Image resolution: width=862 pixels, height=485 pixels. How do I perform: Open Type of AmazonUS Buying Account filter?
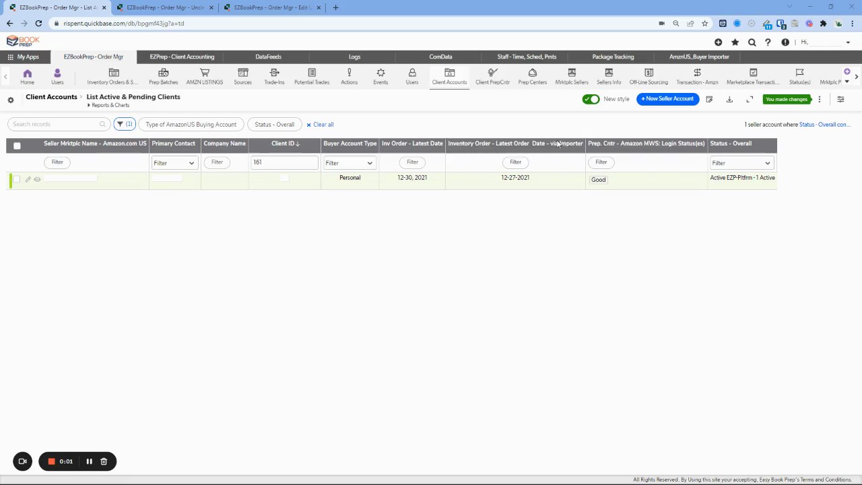[x=191, y=125]
